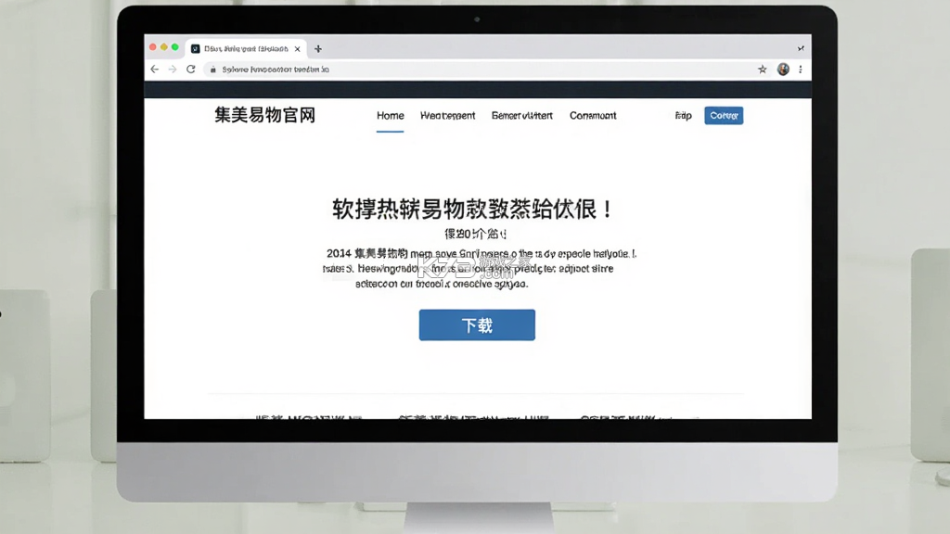Click the large hero headline text
Viewport: 950px width, 534px height.
472,210
